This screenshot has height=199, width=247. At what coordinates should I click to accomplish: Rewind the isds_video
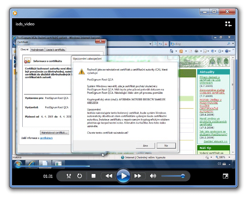point(109,176)
